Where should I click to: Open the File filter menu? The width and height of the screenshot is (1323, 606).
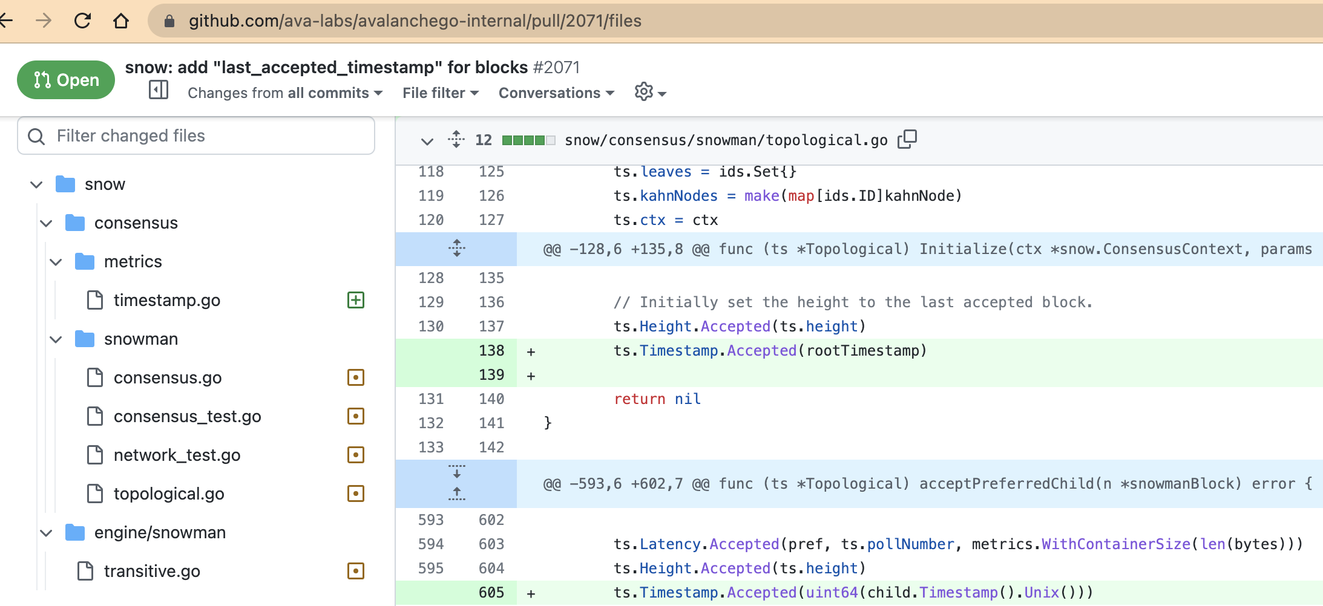tap(440, 93)
